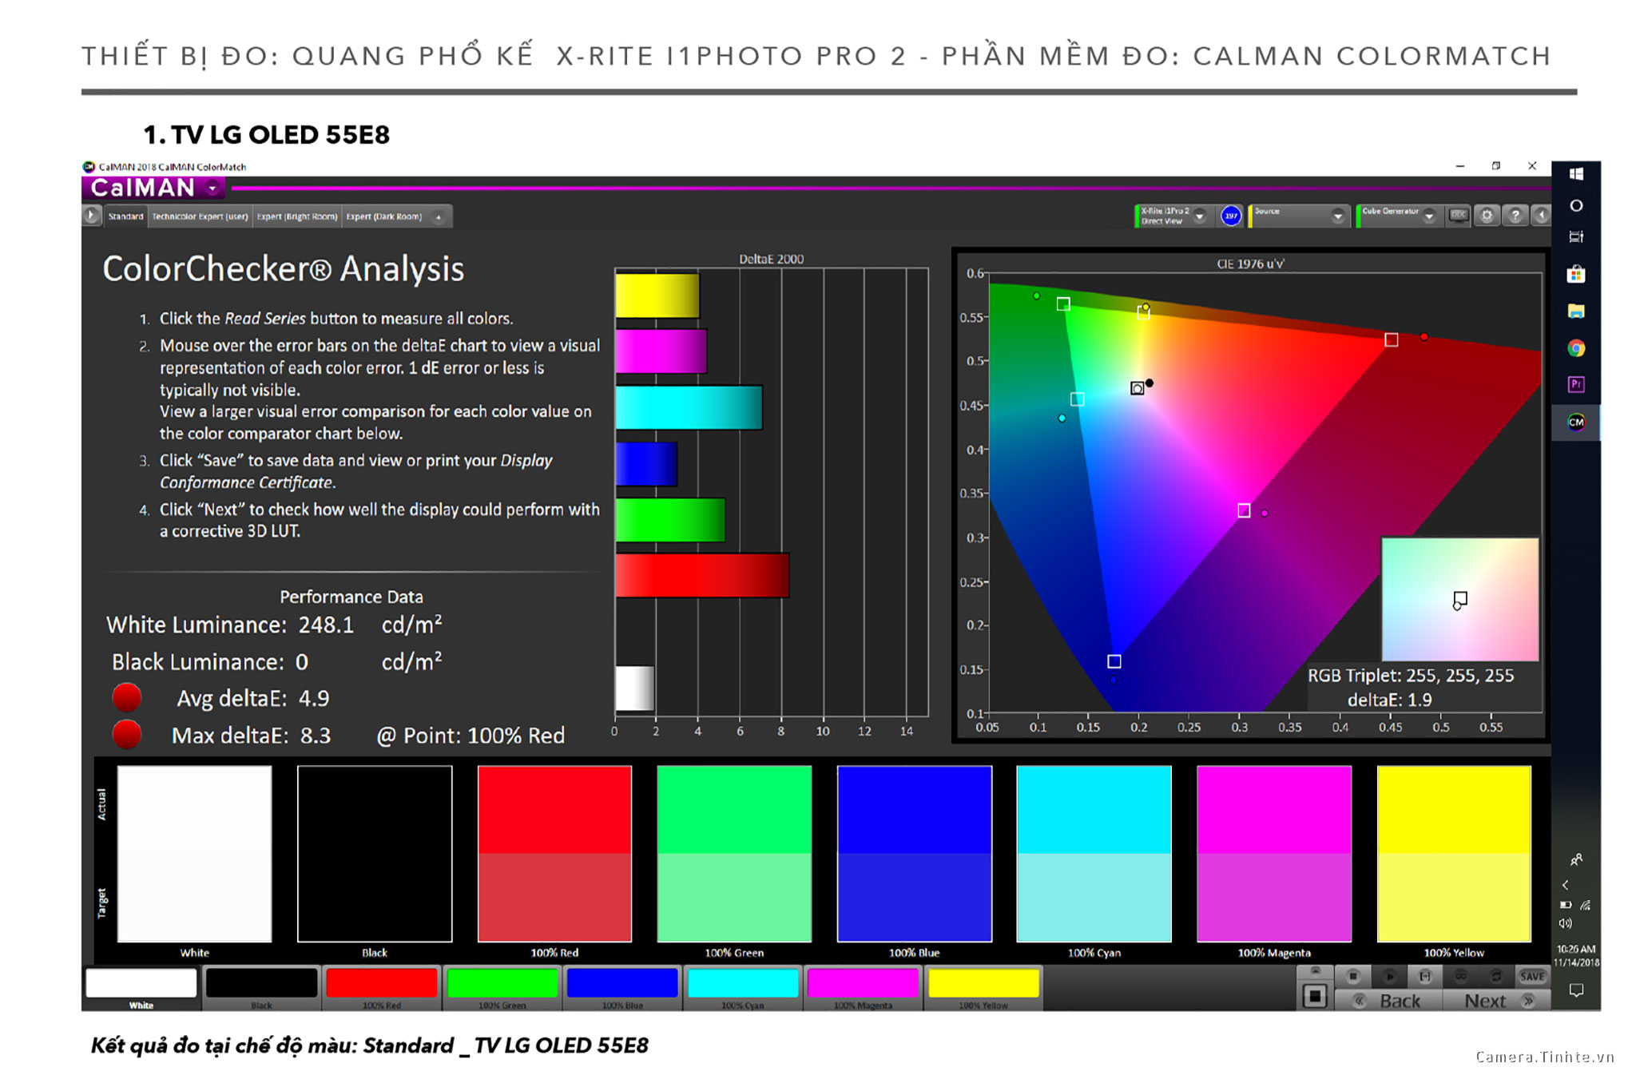1636x1087 pixels.
Task: Open Cortana search circle on taskbar
Action: point(1576,205)
